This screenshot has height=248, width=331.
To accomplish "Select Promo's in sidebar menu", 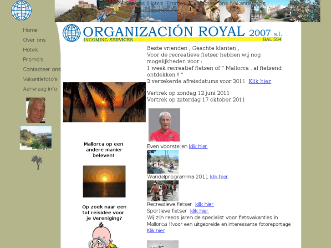I will (x=33, y=60).
